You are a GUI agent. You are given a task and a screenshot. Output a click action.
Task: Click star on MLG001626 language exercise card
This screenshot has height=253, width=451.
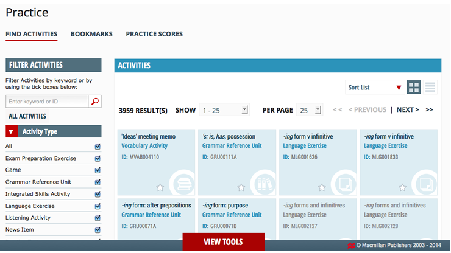pyautogui.click(x=322, y=187)
